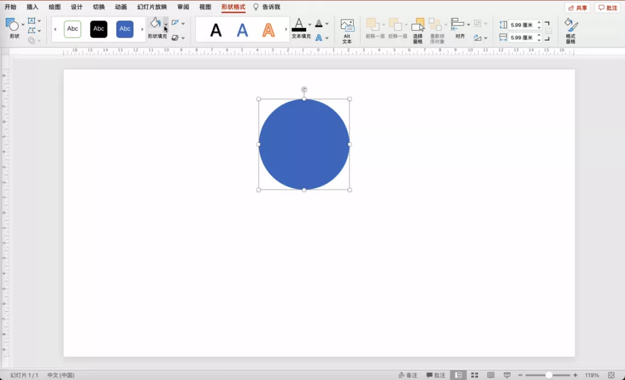Show previous shape styles with left chevron

[56, 29]
